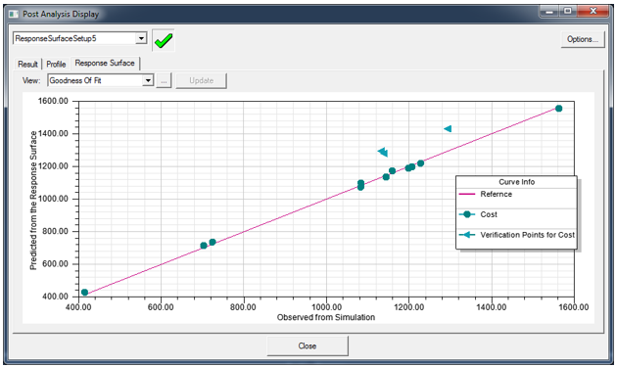Open the Goodness Of Fit view dropdown
Image resolution: width=617 pixels, height=367 pixels.
(148, 80)
